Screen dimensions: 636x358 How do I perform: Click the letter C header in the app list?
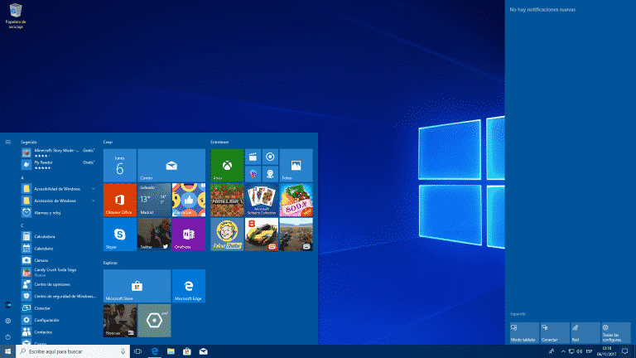[x=22, y=225]
